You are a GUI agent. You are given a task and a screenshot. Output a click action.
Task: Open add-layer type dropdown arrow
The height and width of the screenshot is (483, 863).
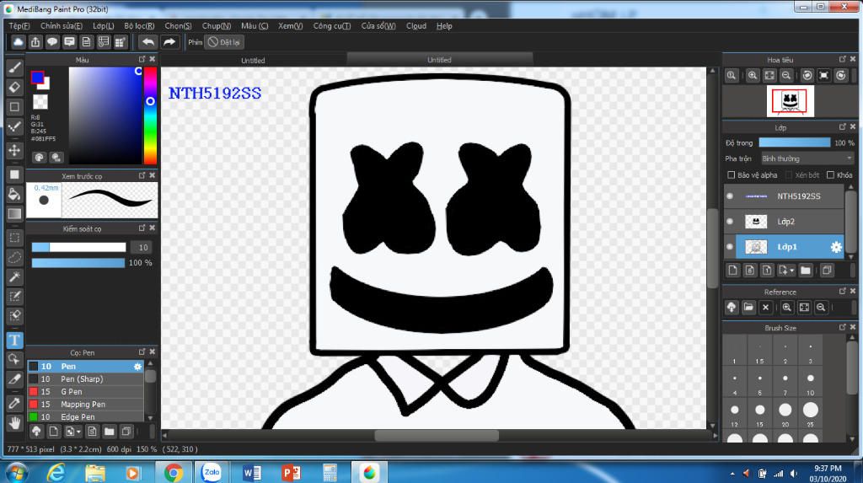coord(792,271)
